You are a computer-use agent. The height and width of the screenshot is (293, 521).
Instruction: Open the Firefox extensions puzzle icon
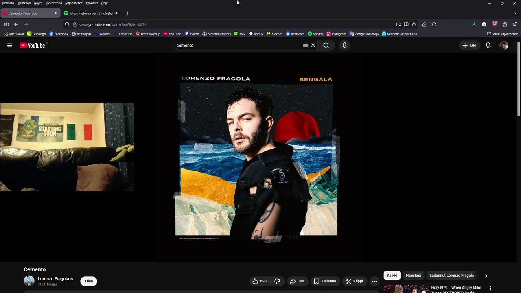point(505,24)
